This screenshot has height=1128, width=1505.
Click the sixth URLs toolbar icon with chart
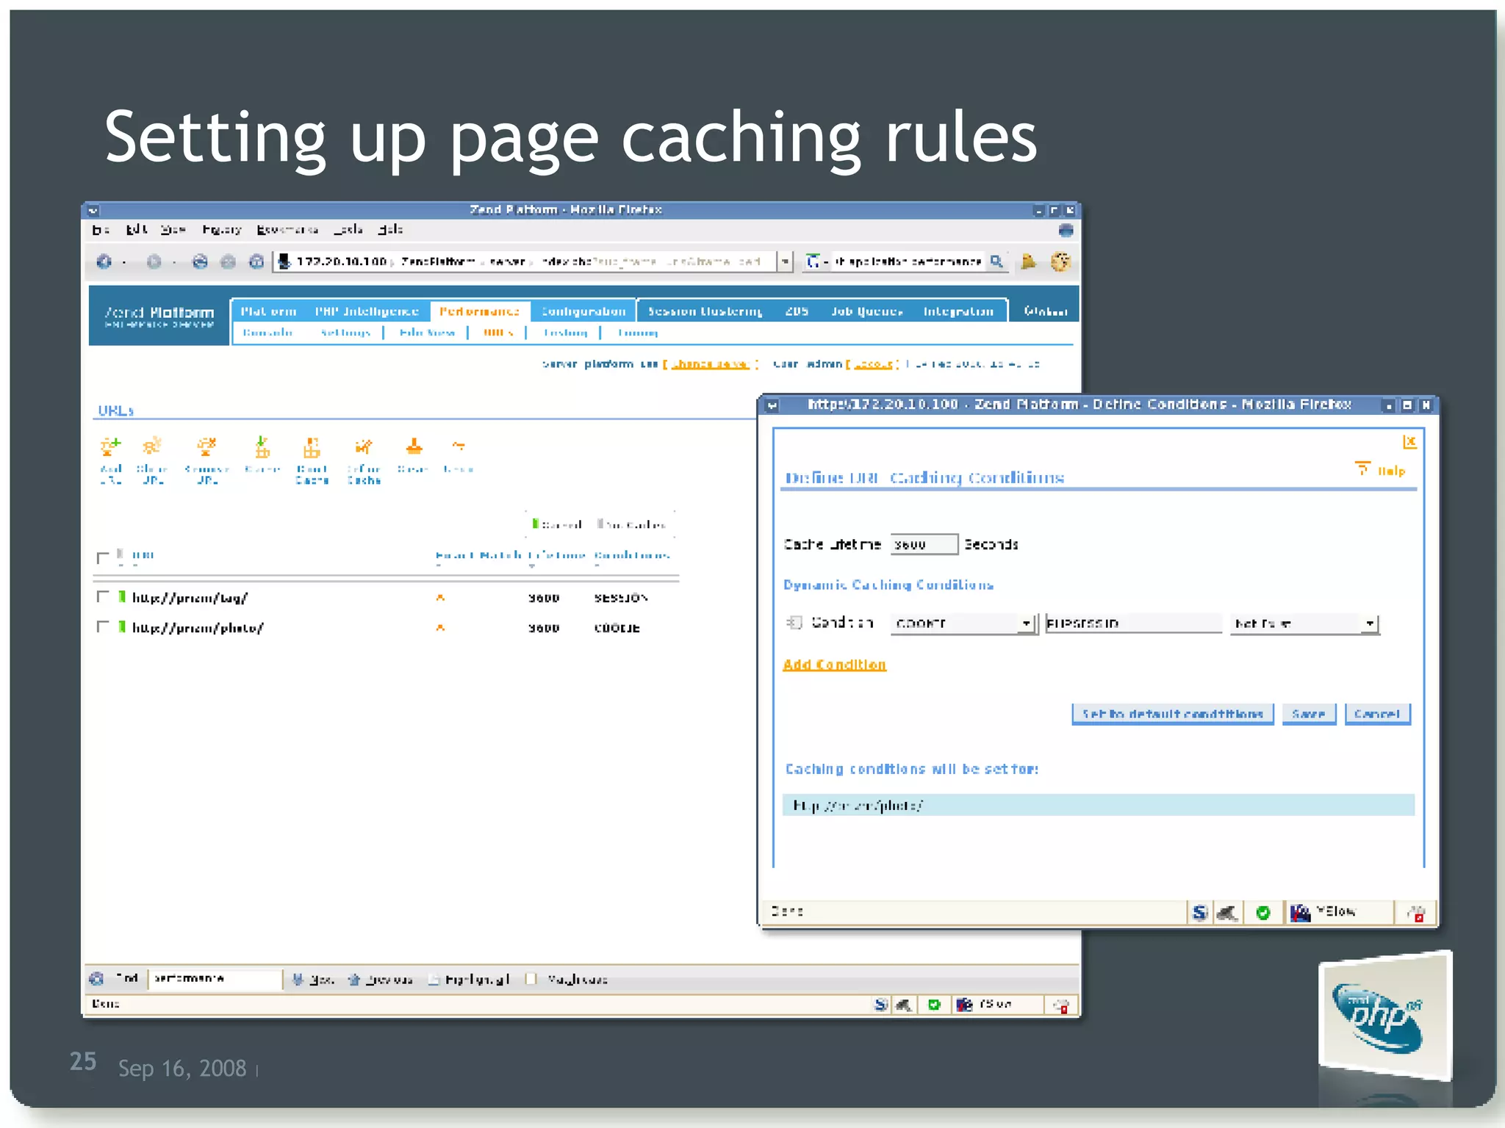(363, 446)
